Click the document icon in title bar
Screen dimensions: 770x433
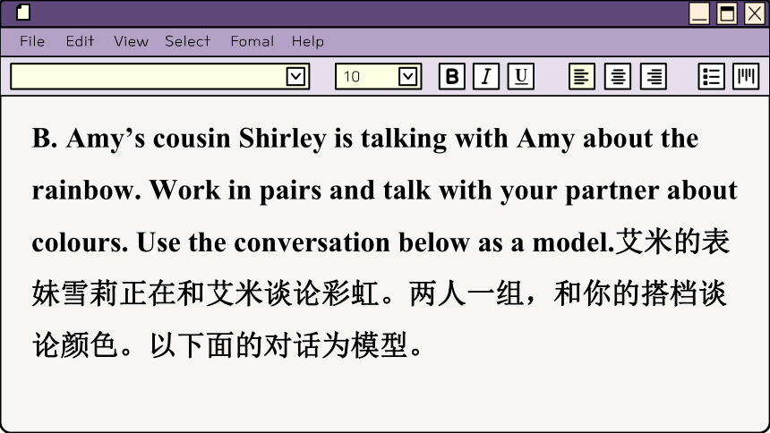(23, 13)
